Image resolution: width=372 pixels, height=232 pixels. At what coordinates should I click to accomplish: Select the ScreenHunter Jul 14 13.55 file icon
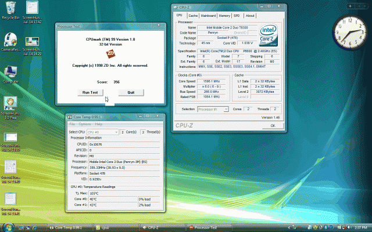[x=10, y=142]
